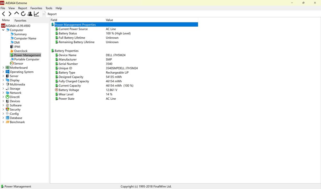Click the Remaining Battery Lifetime row
This screenshot has width=321, height=189.
125,42
